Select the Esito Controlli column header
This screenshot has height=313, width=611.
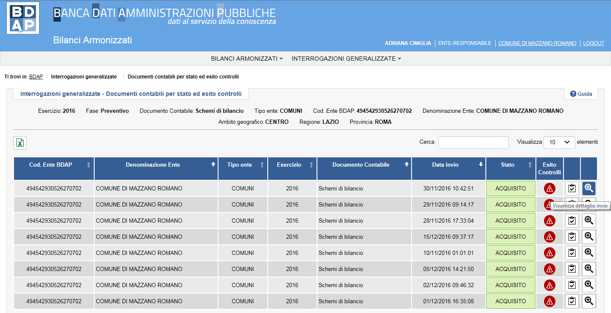(x=549, y=168)
